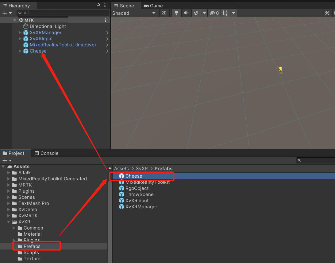
Task: Expand the Common folder
Action: [x=14, y=228]
